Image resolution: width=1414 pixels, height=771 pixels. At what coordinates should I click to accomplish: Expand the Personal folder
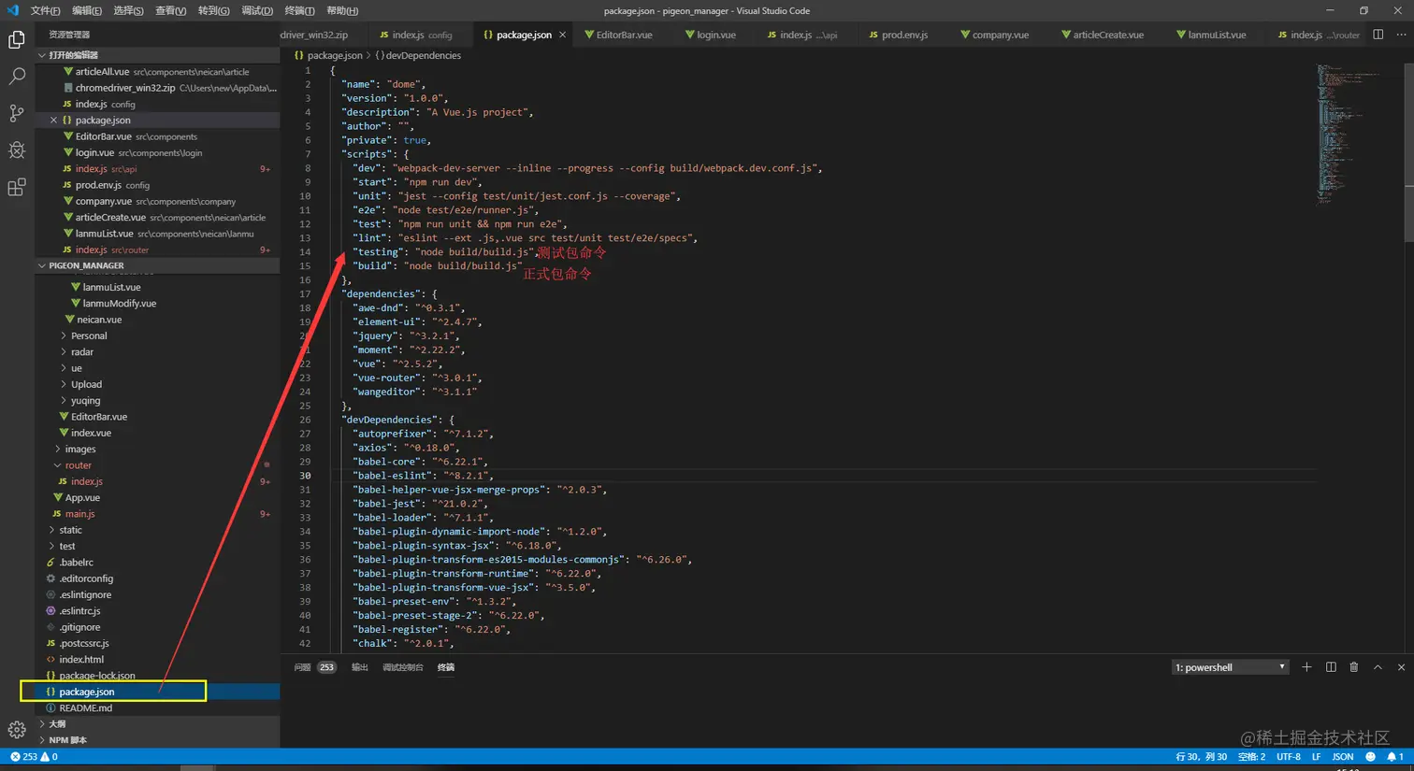(x=89, y=336)
